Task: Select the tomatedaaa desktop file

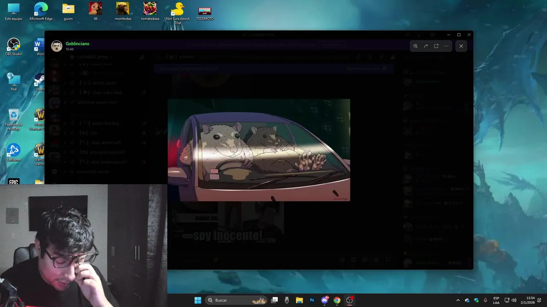Action: 150,12
